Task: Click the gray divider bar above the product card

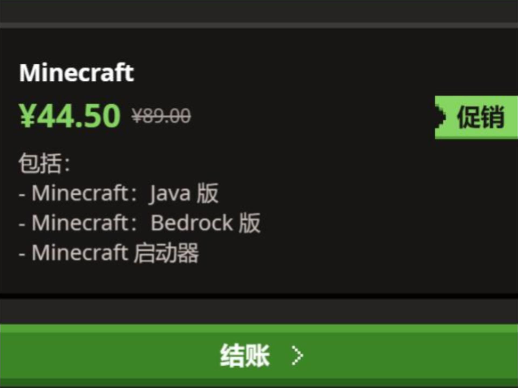Action: pyautogui.click(x=259, y=25)
